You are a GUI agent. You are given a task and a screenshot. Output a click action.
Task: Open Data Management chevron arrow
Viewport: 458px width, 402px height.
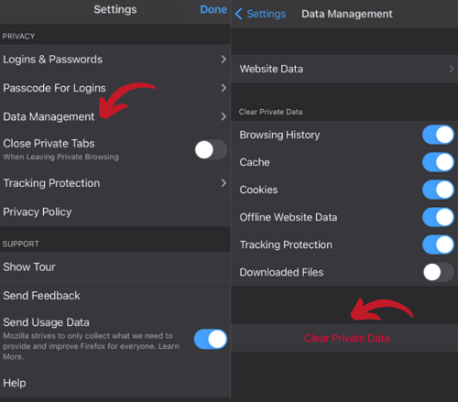224,116
